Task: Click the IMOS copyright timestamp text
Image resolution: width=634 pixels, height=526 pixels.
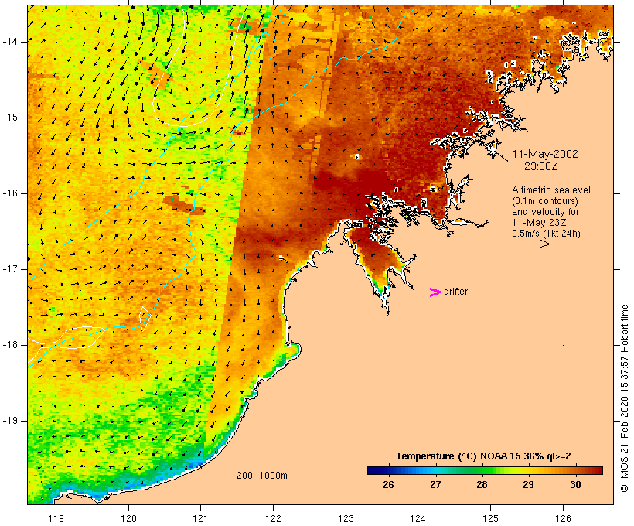Action: (624, 398)
